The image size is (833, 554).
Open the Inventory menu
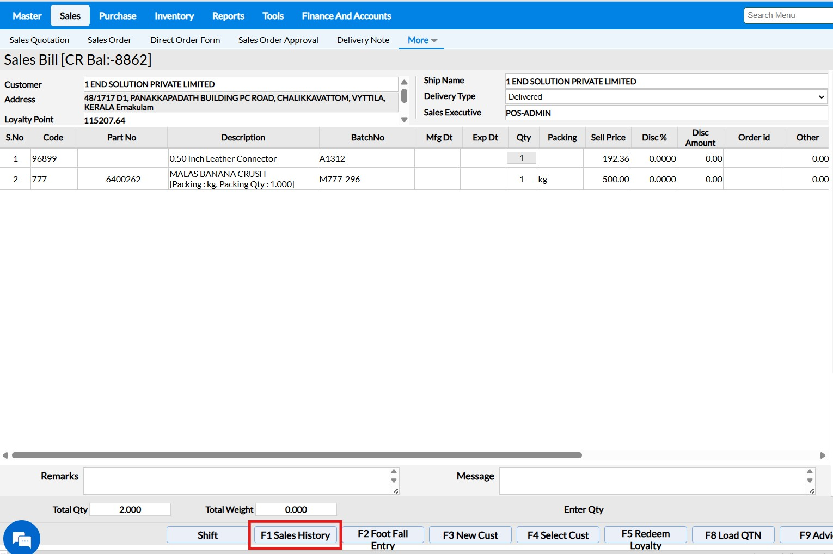174,16
